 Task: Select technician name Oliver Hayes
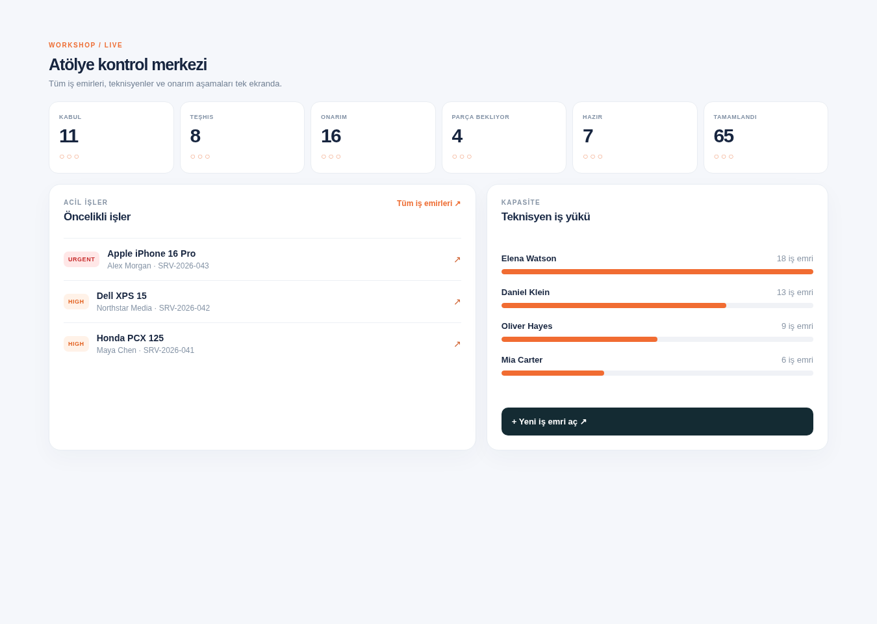[x=527, y=326]
